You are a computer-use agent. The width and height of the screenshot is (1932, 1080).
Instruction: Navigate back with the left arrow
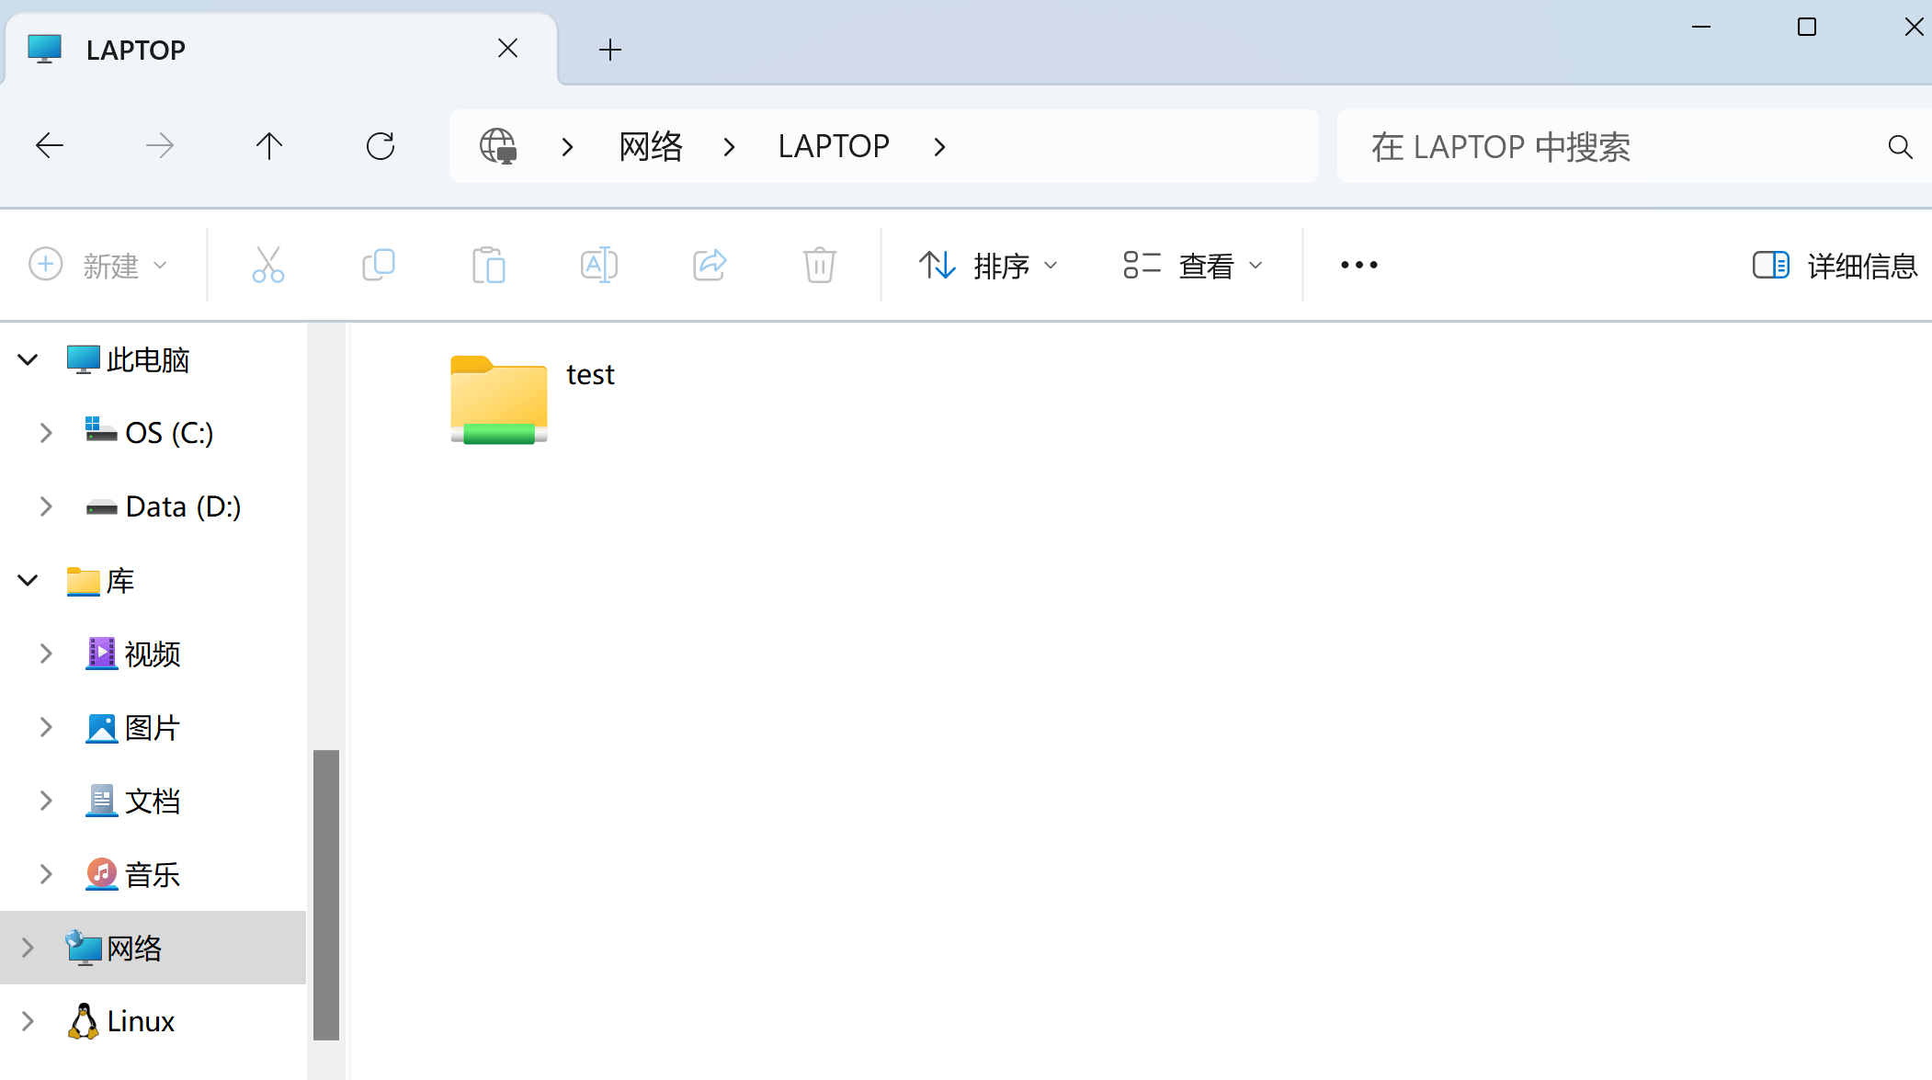tap(49, 145)
